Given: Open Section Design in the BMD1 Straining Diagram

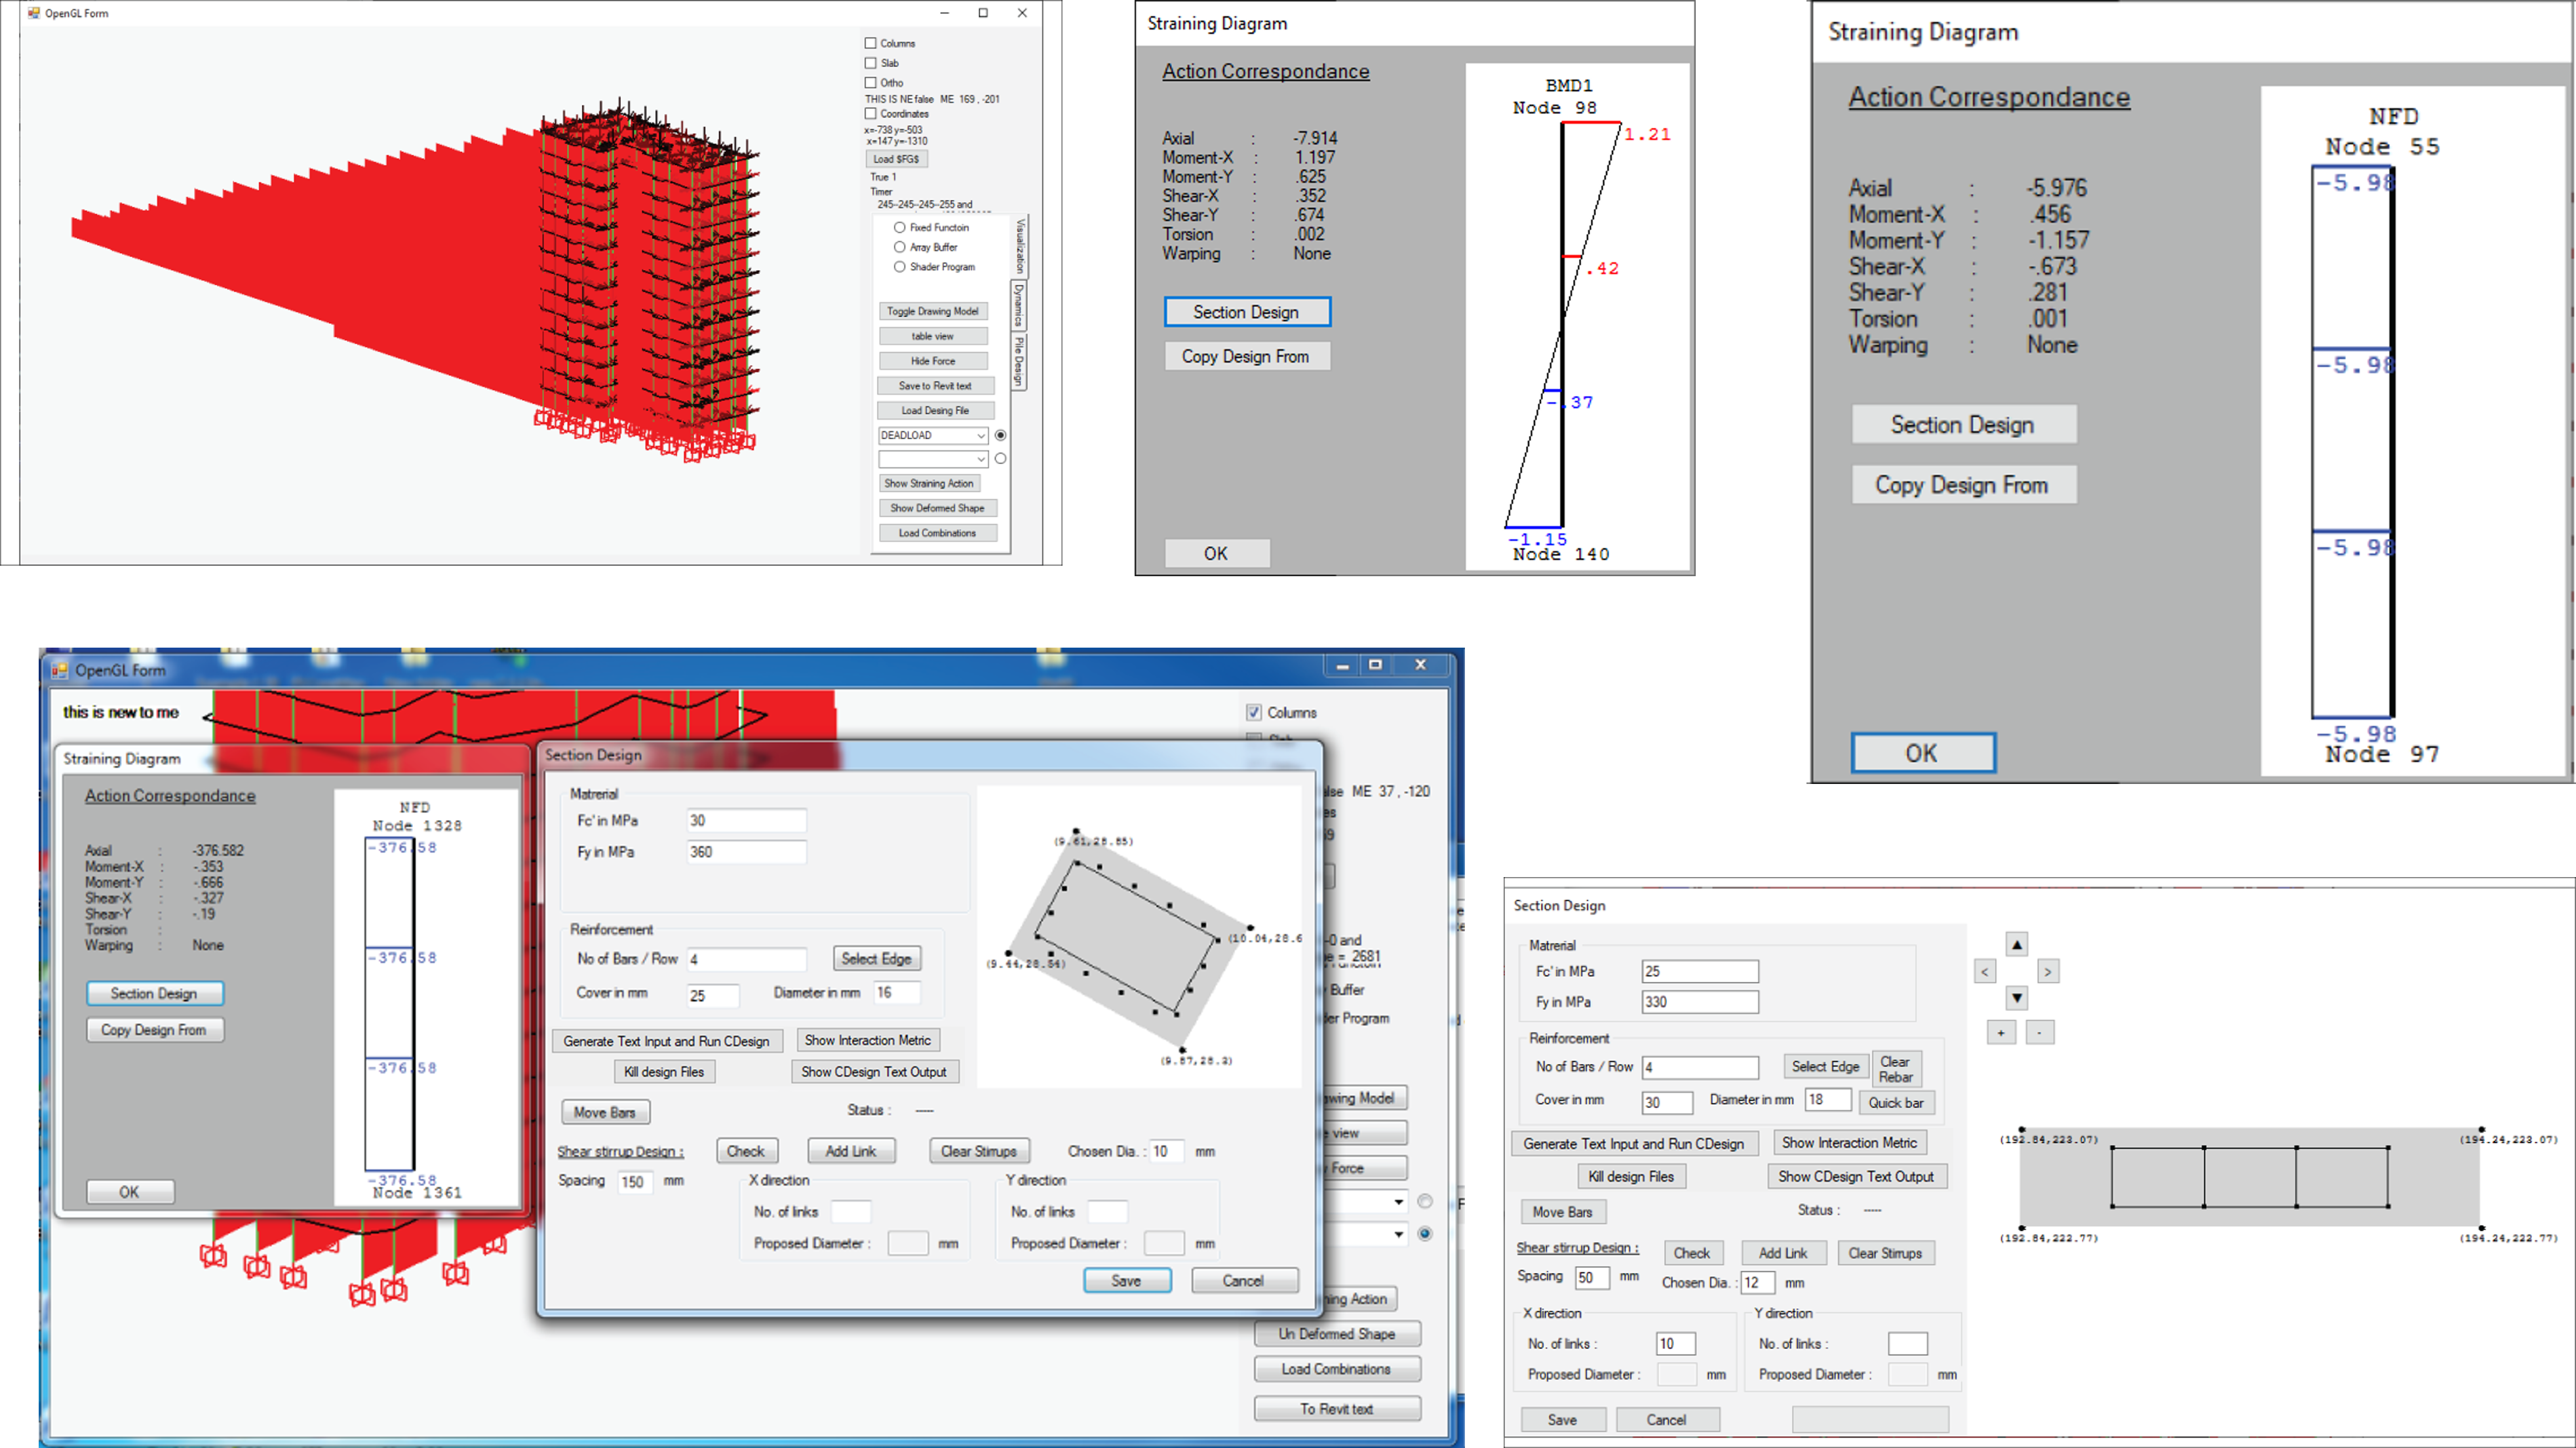Looking at the screenshot, I should pos(1247,312).
